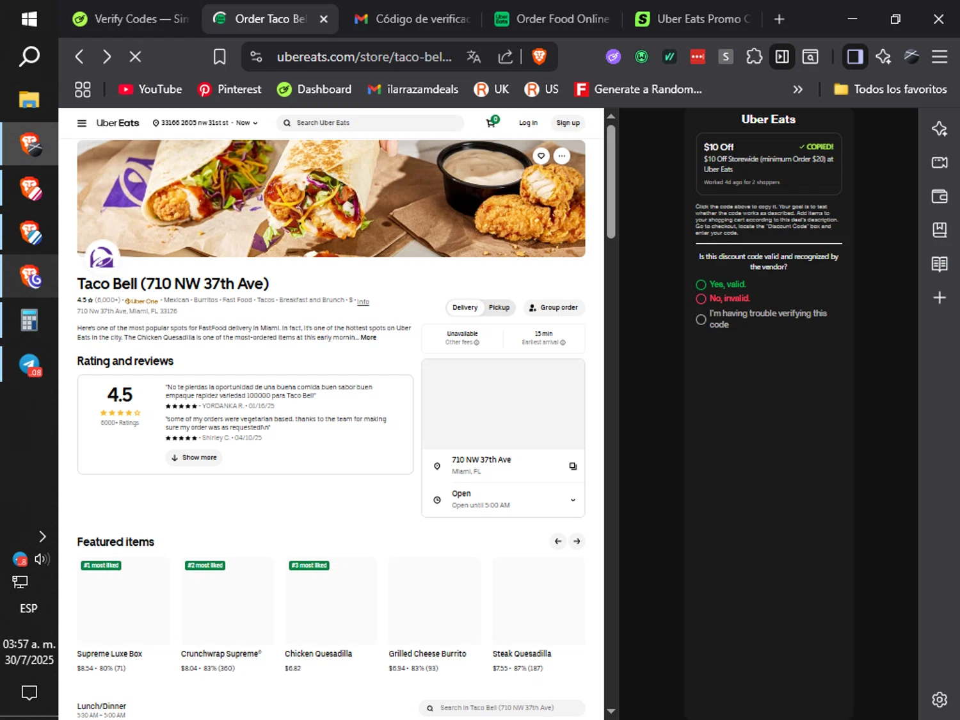
Task: Add a new sidebar item with plus icon
Action: point(940,298)
